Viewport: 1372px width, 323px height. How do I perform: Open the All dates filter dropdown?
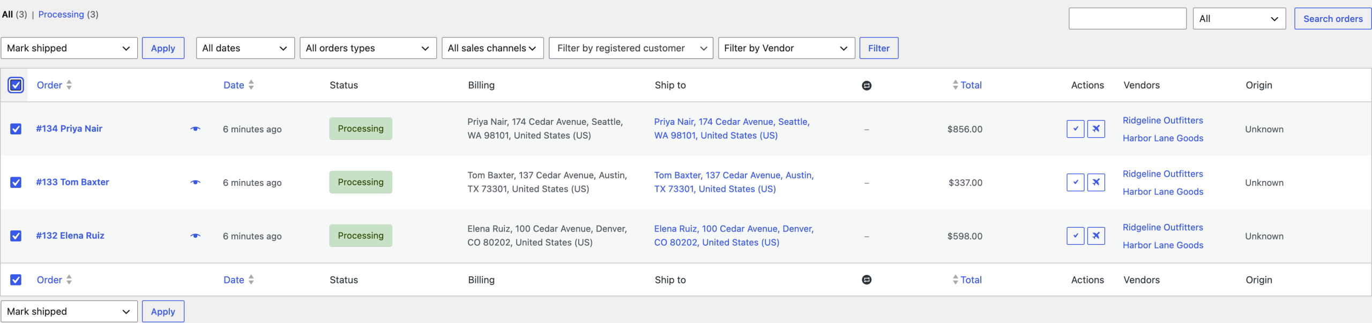tap(245, 48)
